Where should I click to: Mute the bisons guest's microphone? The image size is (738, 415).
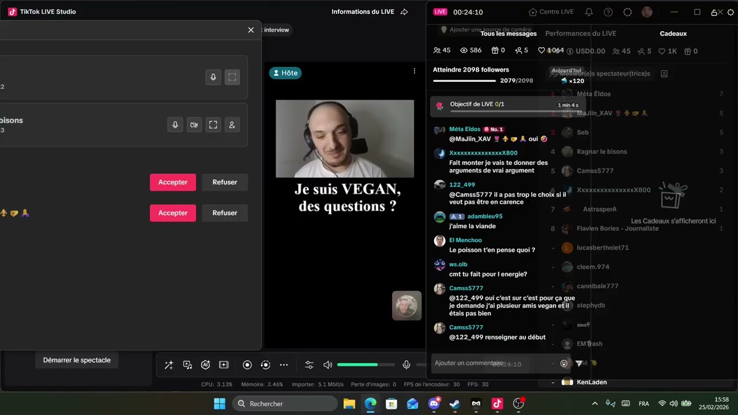(x=175, y=124)
